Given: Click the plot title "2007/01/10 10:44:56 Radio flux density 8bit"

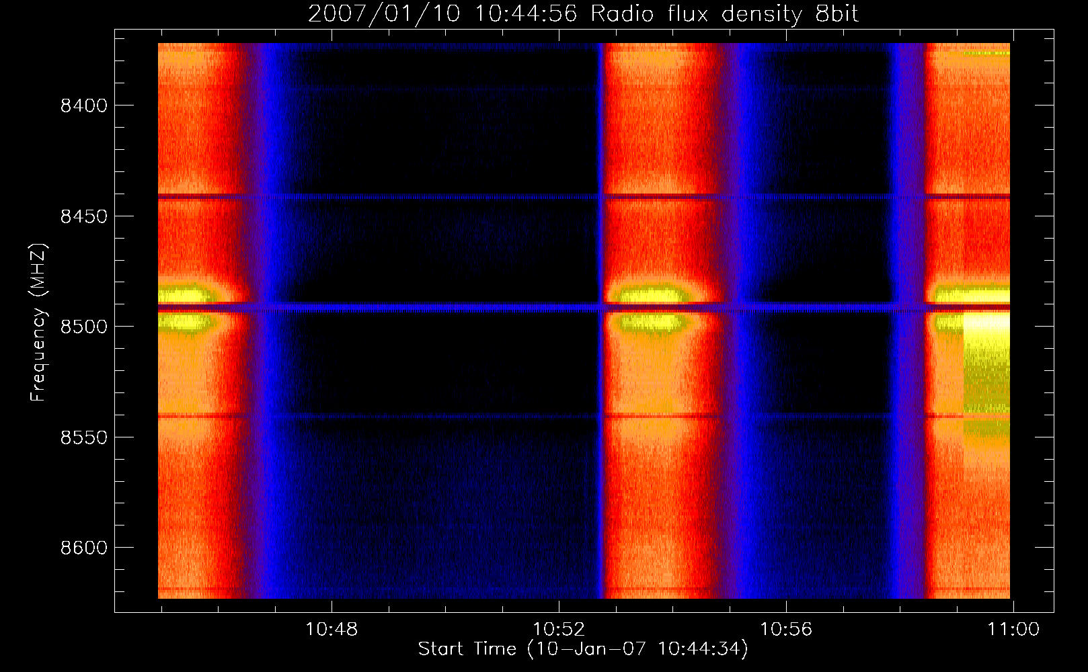Looking at the screenshot, I should point(583,13).
